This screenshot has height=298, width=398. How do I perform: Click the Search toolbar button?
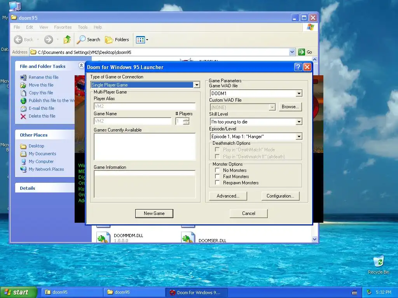coord(89,40)
